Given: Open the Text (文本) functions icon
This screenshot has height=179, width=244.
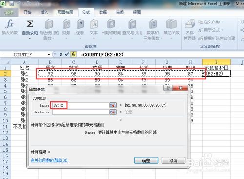Looking at the screenshot, I should [94, 24].
